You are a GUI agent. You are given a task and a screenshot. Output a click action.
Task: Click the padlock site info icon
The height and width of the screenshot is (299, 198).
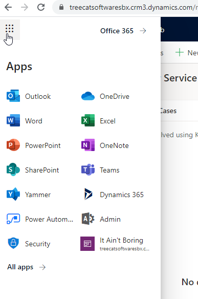(x=61, y=7)
